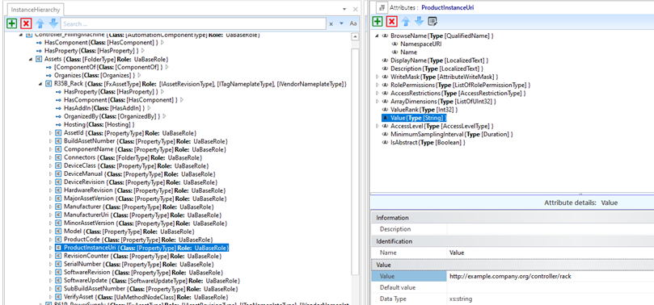Select the SoftwareRevision property row

click(x=139, y=273)
